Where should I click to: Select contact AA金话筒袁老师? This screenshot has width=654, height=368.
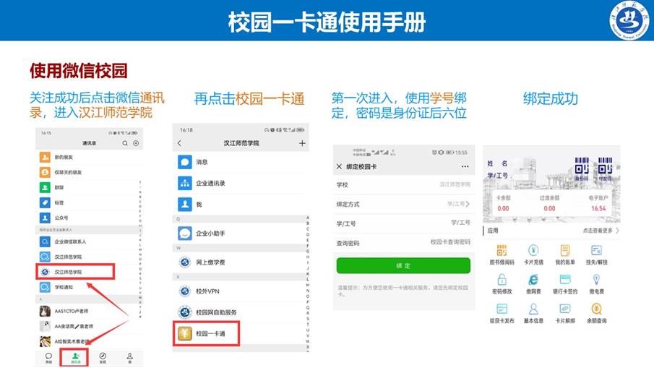(88, 326)
